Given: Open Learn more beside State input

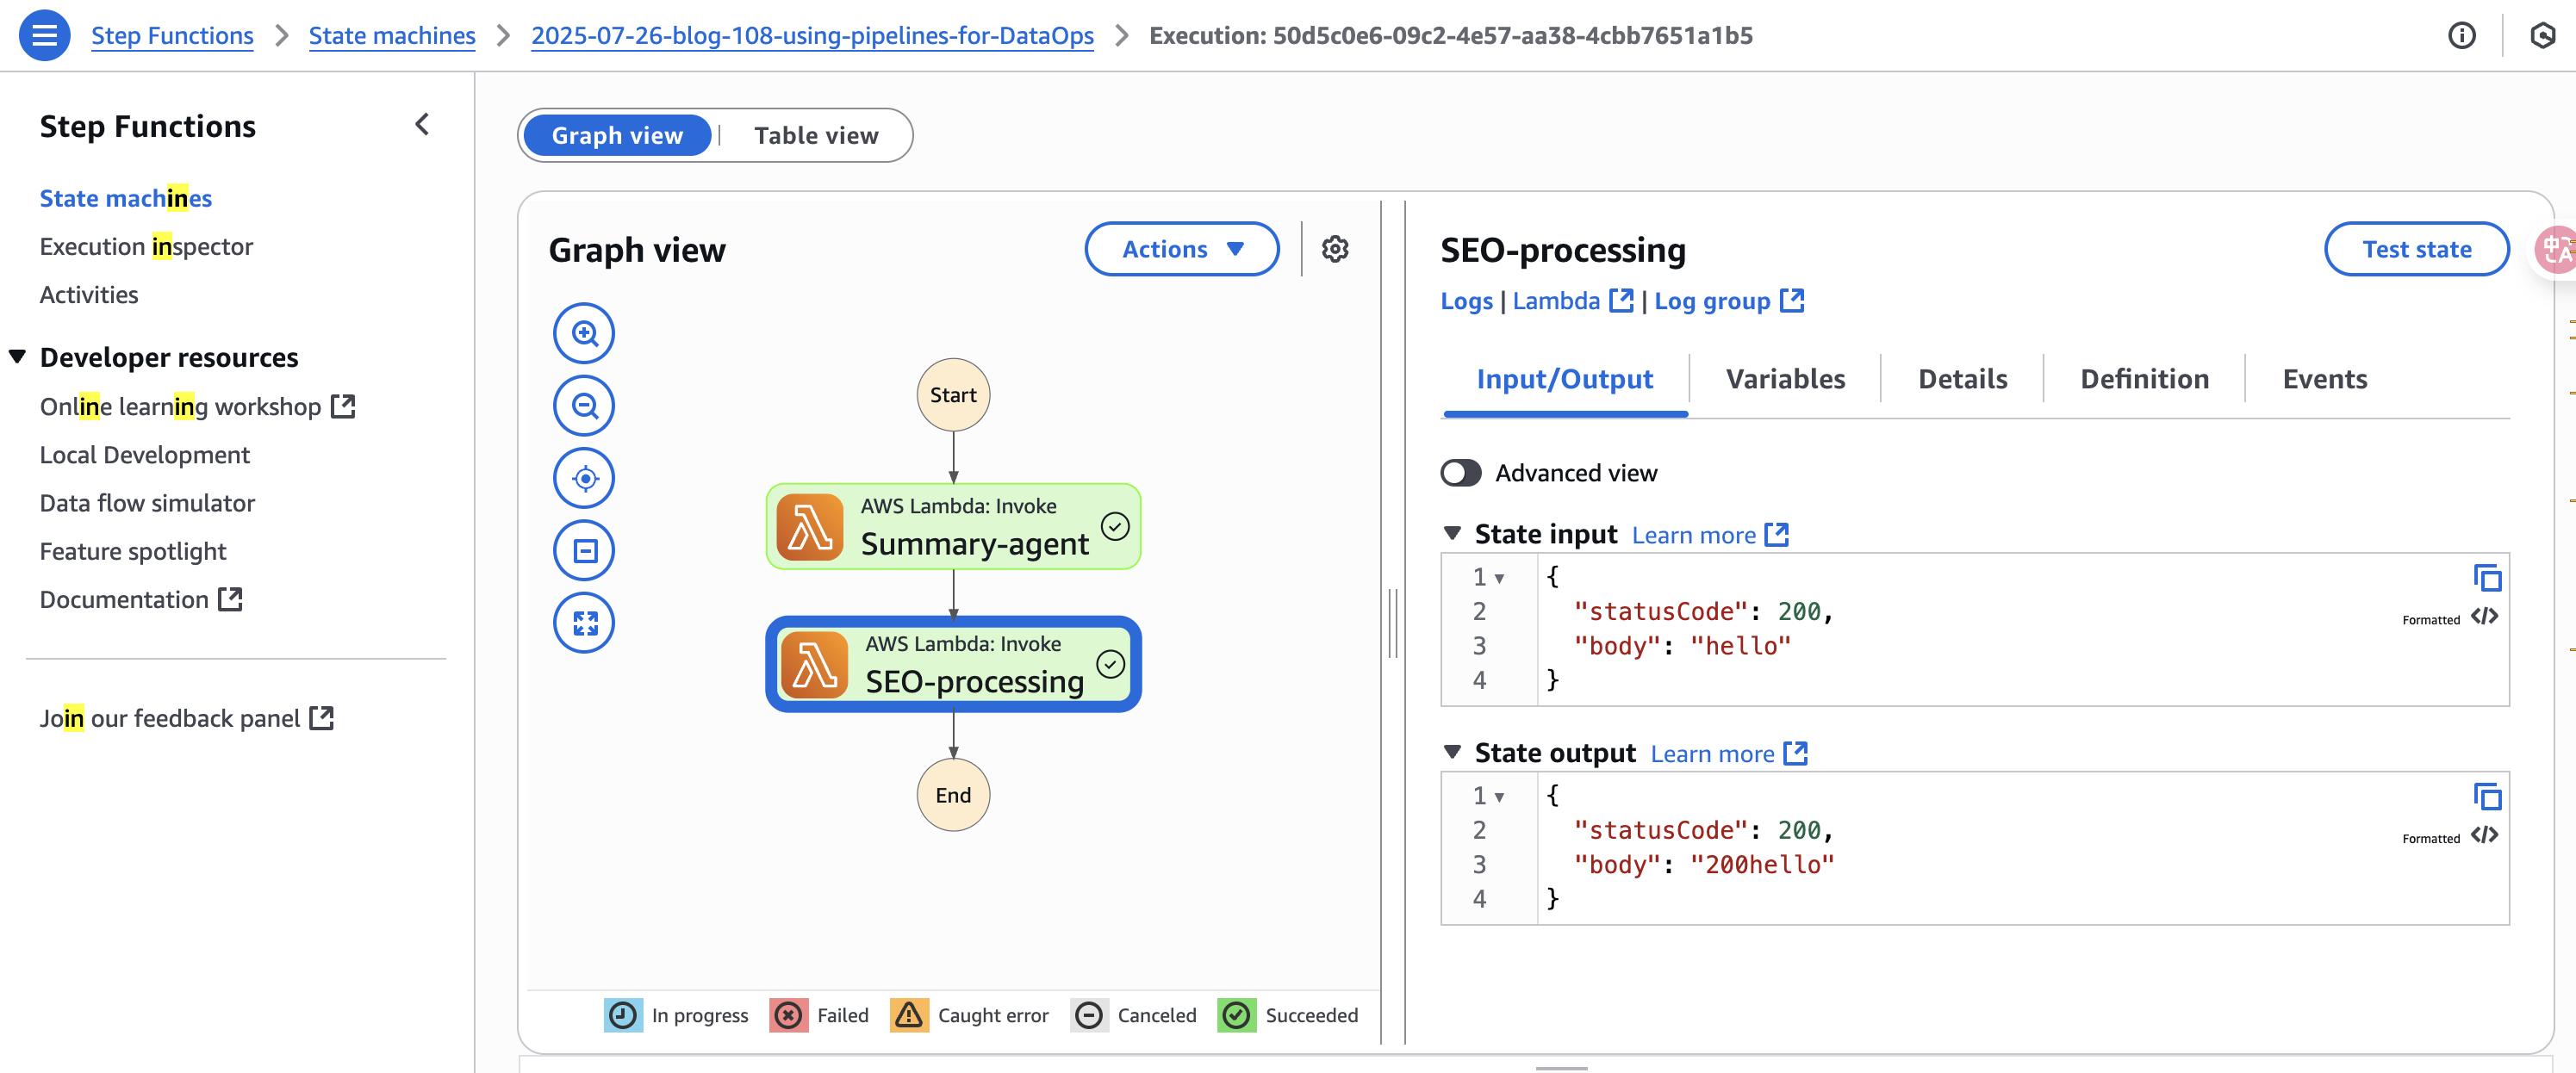Looking at the screenshot, I should point(1709,535).
